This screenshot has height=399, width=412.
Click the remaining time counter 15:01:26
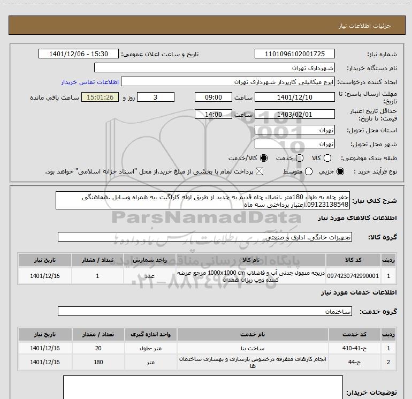[x=100, y=97]
